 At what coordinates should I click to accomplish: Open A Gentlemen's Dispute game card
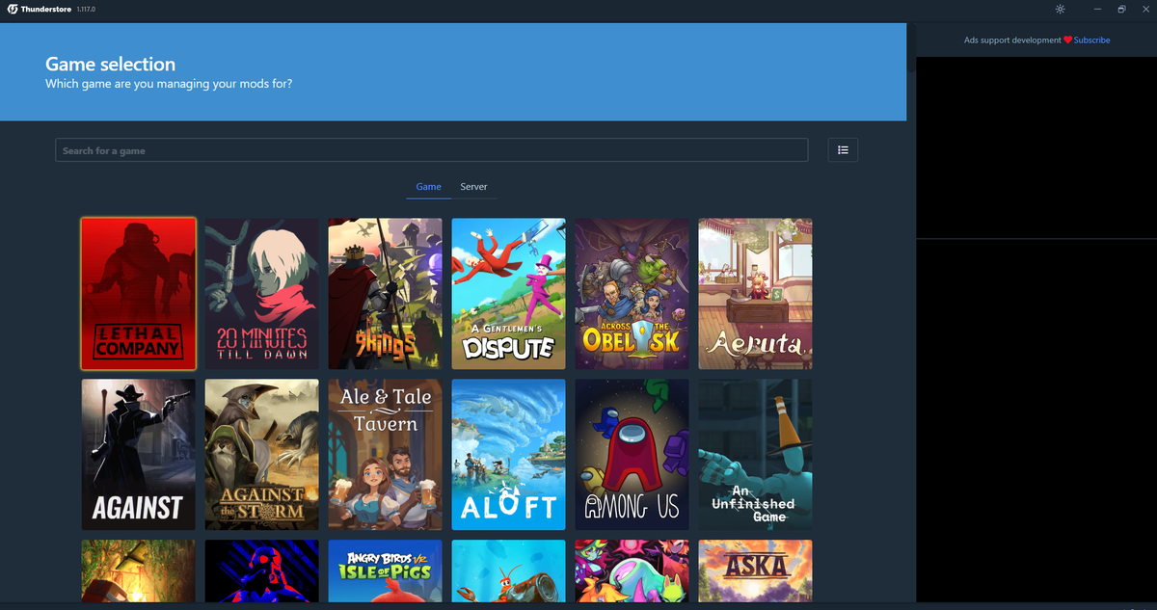(x=509, y=294)
